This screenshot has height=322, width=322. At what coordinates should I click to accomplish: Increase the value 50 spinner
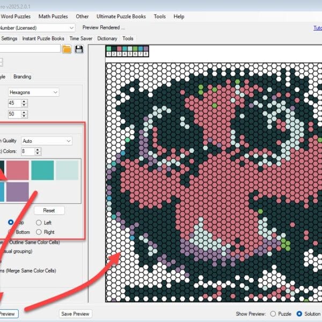coord(25,112)
